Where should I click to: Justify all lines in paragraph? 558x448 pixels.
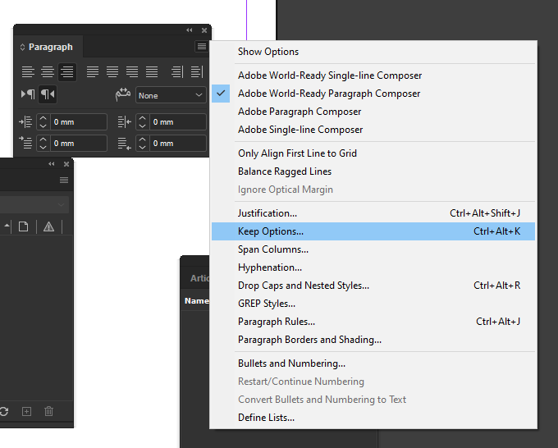[x=152, y=72]
